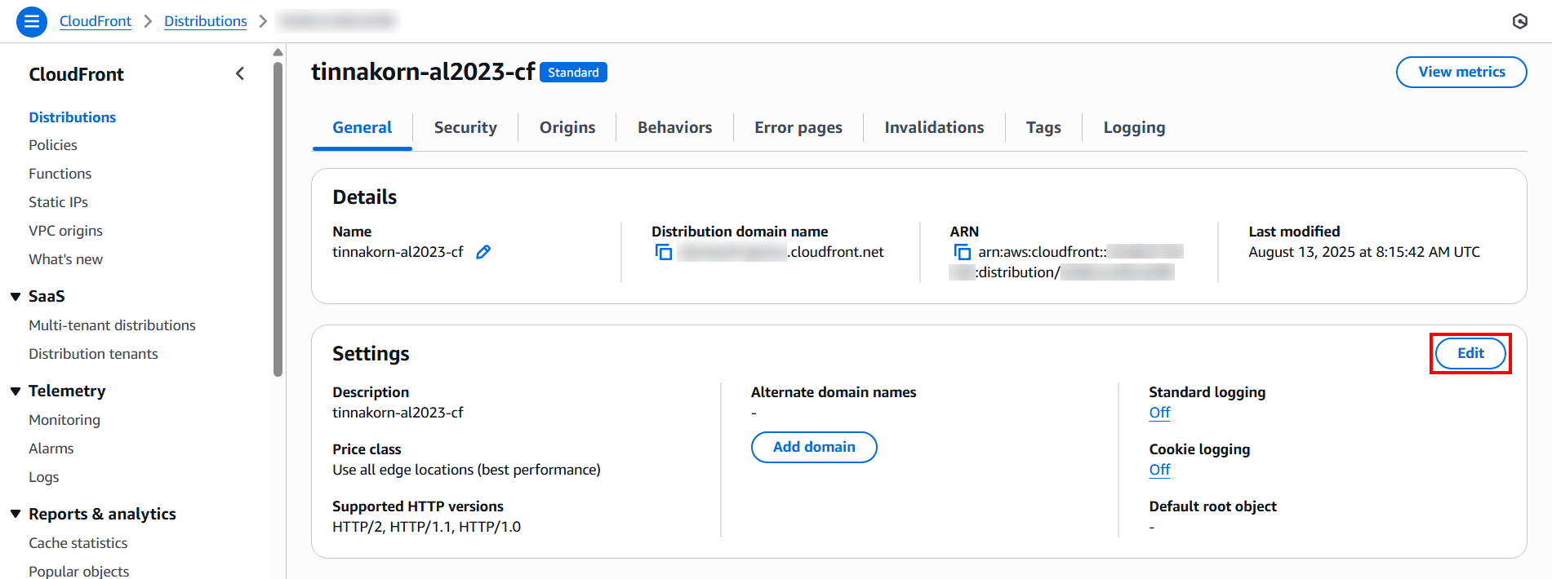Viewport: 1552px width, 579px height.
Task: Click the hexagon settings icon at top right
Action: point(1519,21)
